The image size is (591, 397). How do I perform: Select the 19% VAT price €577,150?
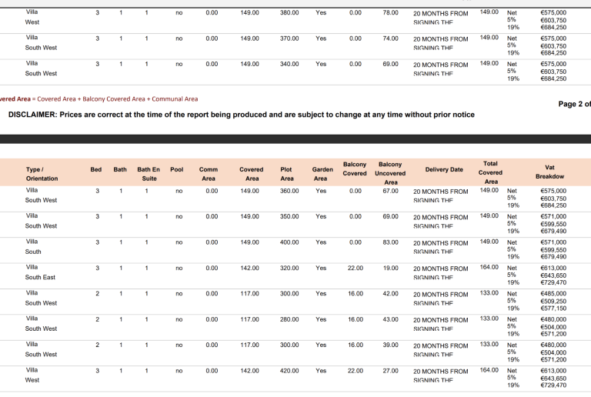tap(553, 308)
